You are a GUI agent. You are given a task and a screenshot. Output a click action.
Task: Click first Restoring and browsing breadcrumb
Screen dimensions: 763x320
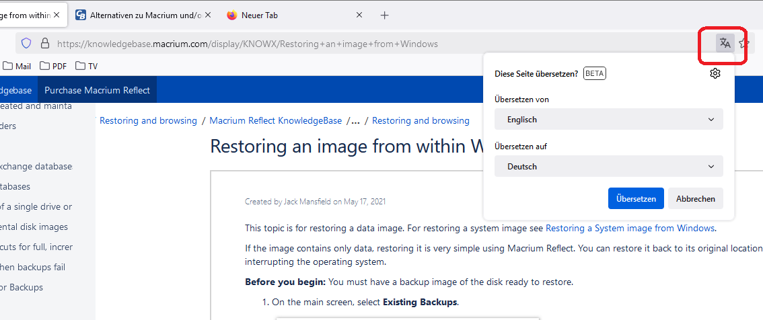149,120
